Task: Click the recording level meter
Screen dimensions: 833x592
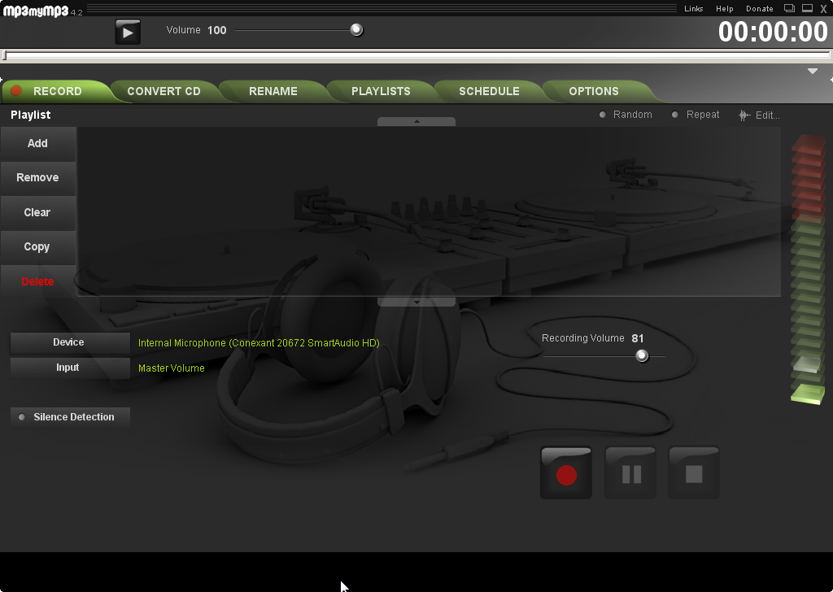Action: pos(808,269)
